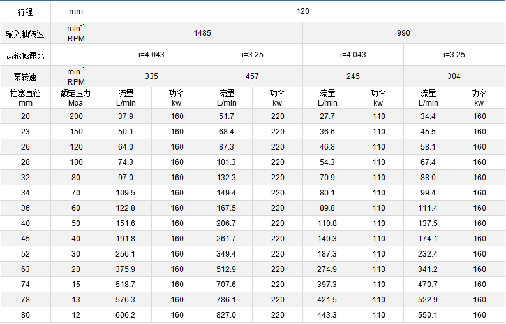Select the 泵转速 row label
Viewport: 506px width, 324px height.
coord(25,76)
